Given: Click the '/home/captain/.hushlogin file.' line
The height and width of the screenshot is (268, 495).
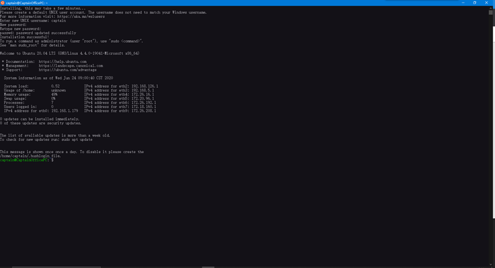Looking at the screenshot, I should [x=30, y=156].
